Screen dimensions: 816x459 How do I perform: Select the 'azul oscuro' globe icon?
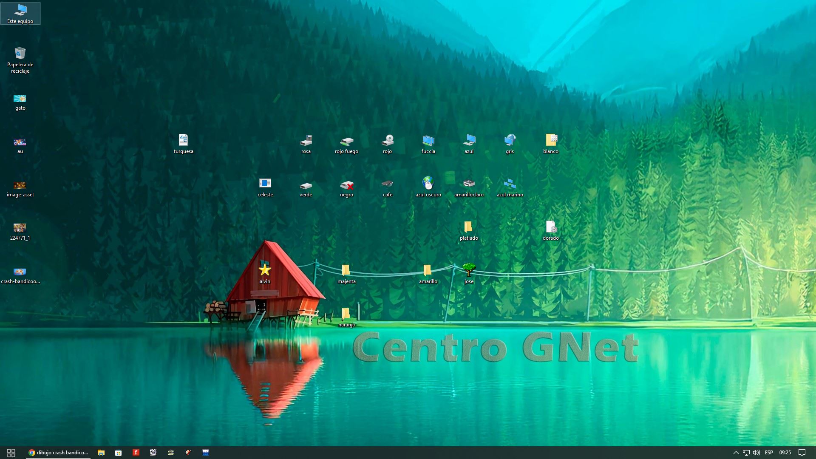tap(428, 184)
